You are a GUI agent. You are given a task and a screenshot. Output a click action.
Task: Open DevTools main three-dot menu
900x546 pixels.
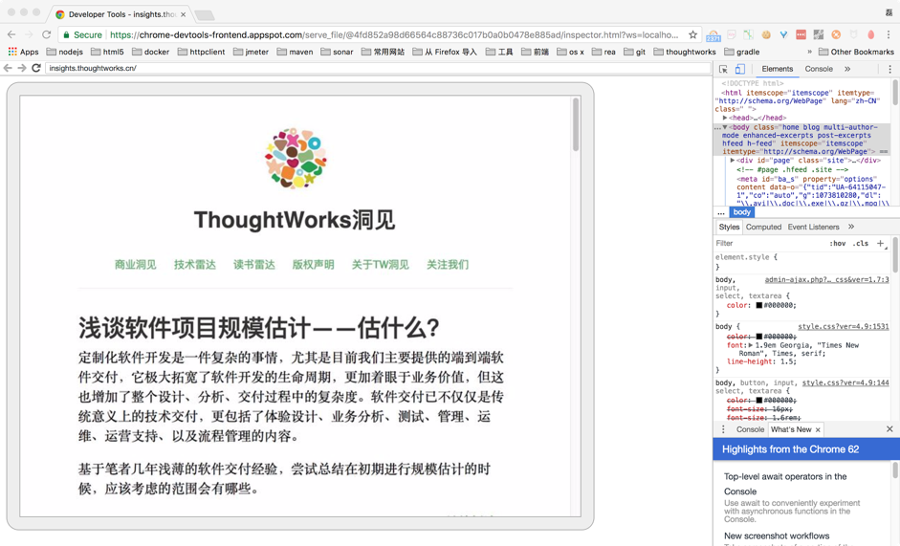[x=889, y=69]
